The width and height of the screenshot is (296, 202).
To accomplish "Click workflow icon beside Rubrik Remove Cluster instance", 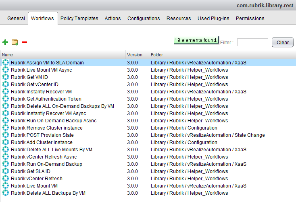I will click(x=6, y=128).
